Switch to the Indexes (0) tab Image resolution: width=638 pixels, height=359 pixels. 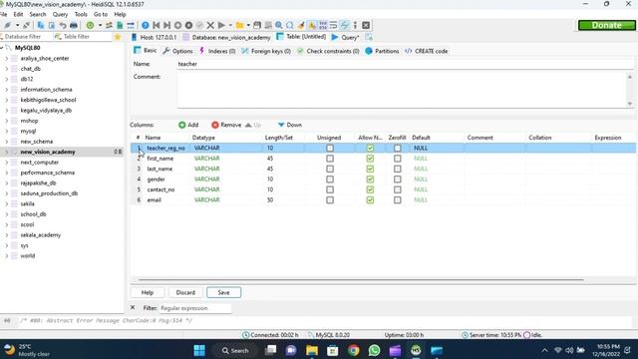[x=217, y=51]
